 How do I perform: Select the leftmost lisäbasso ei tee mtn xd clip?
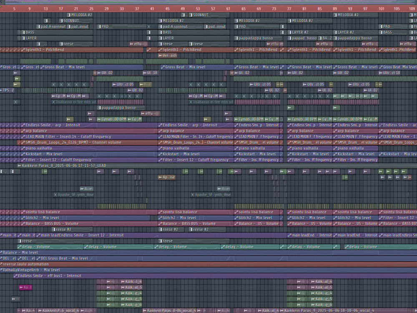pyautogui.click(x=74, y=102)
